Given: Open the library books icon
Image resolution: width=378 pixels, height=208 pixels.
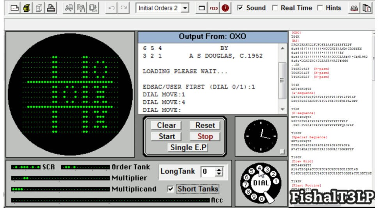Looking at the screenshot, I should pyautogui.click(x=366, y=9).
